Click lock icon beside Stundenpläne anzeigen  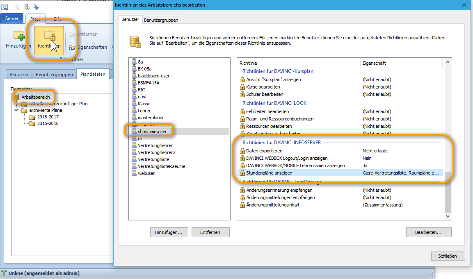242,173
